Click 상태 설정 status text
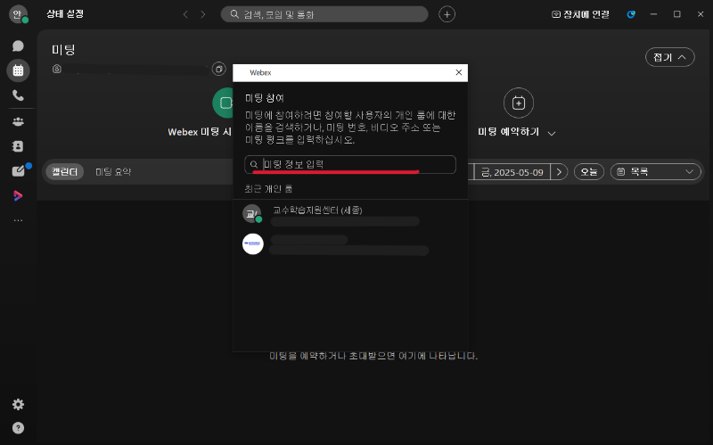Viewport: 713px width, 445px height. coord(65,13)
